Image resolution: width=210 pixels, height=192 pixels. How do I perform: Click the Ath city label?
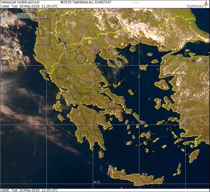click(x=119, y=111)
